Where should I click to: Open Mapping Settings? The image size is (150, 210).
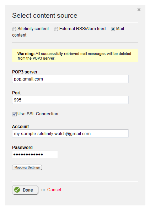point(27,167)
